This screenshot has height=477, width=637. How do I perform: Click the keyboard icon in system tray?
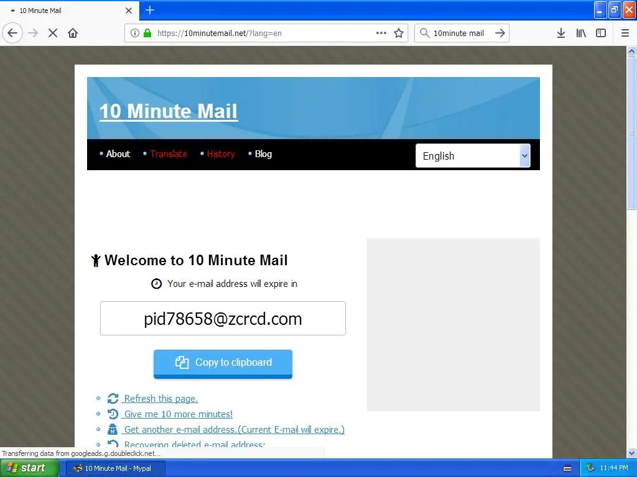coord(567,468)
